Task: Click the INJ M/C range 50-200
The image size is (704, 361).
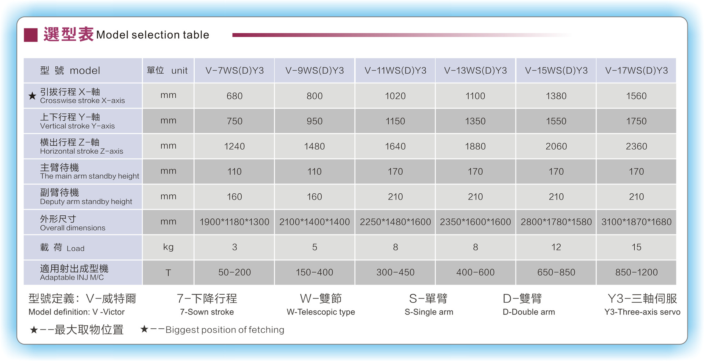Action: 235,273
